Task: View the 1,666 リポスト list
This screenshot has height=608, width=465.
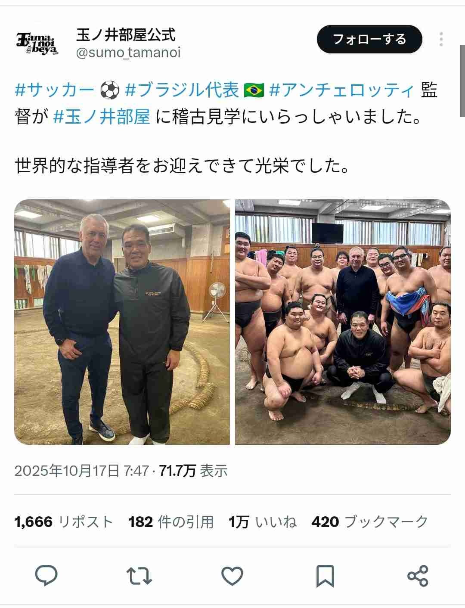Action: (x=64, y=522)
